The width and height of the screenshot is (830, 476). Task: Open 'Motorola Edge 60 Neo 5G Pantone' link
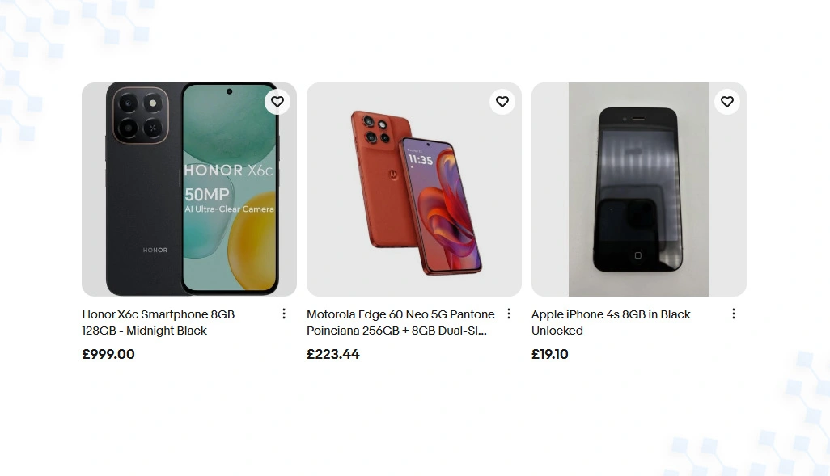[x=400, y=314]
